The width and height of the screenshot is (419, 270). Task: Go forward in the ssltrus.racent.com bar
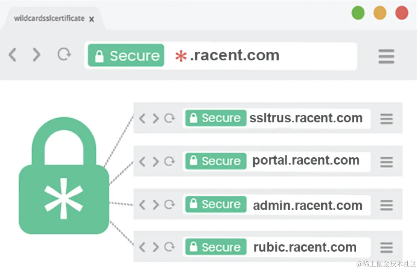pyautogui.click(x=156, y=118)
